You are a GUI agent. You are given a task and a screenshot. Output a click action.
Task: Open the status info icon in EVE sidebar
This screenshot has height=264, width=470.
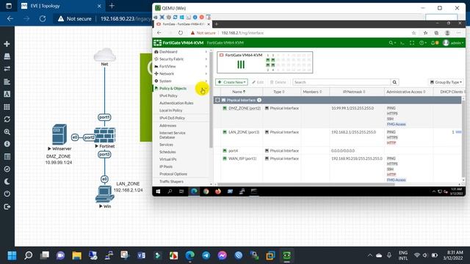[7, 144]
